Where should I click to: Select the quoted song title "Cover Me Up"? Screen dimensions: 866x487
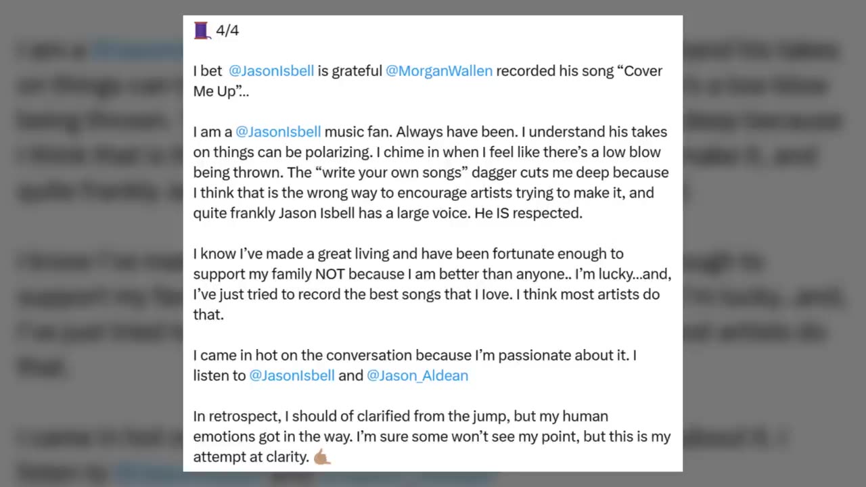tap(428, 81)
